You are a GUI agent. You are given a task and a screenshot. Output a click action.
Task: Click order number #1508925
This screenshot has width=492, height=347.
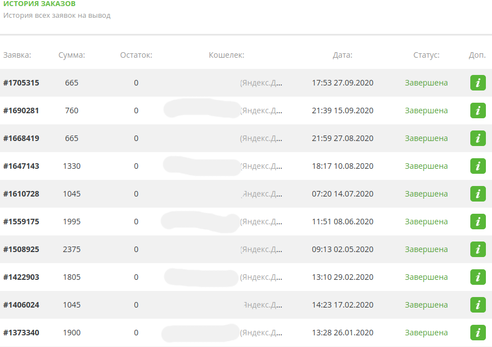point(21,249)
